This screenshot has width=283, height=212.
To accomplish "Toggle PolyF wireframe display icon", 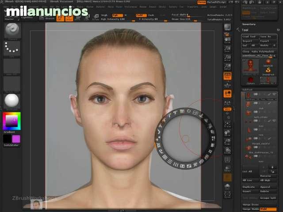I will (x=227, y=159).
